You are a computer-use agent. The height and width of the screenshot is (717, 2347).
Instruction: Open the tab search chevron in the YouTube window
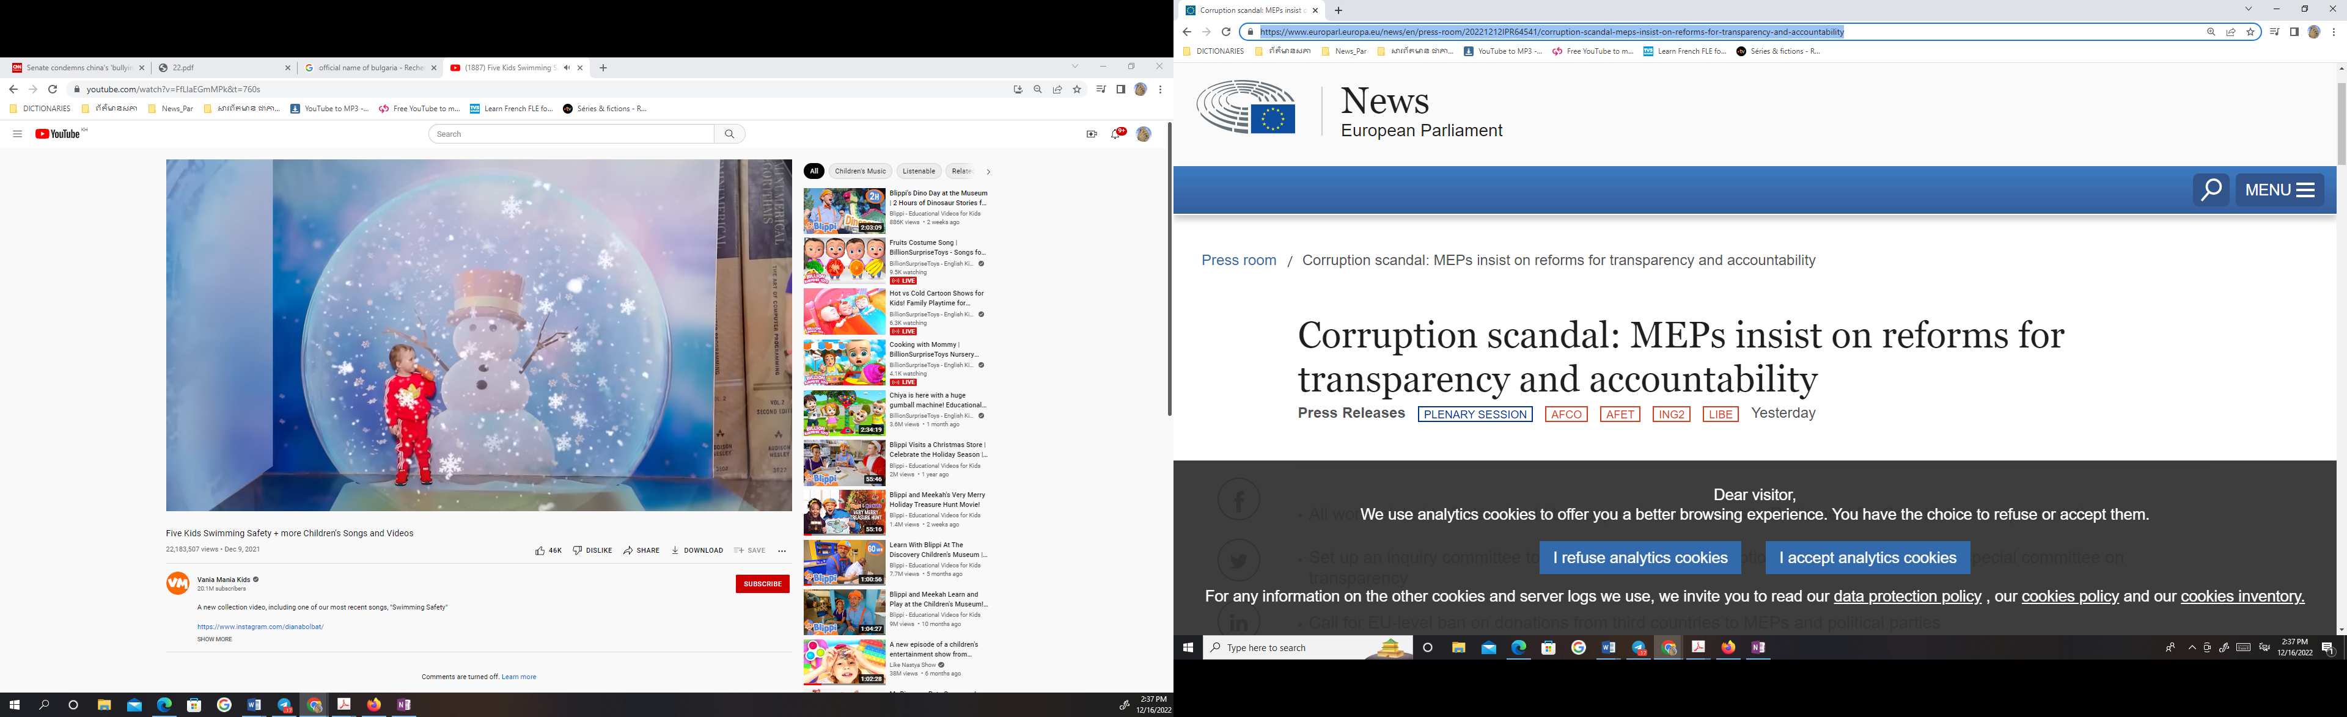[1074, 67]
